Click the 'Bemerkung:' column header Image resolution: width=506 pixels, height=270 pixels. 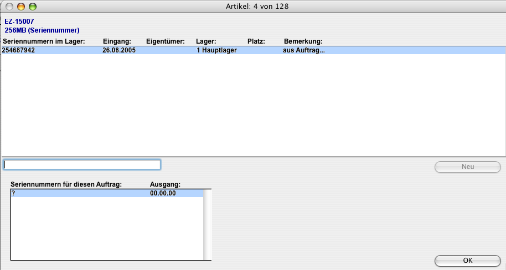click(x=303, y=41)
